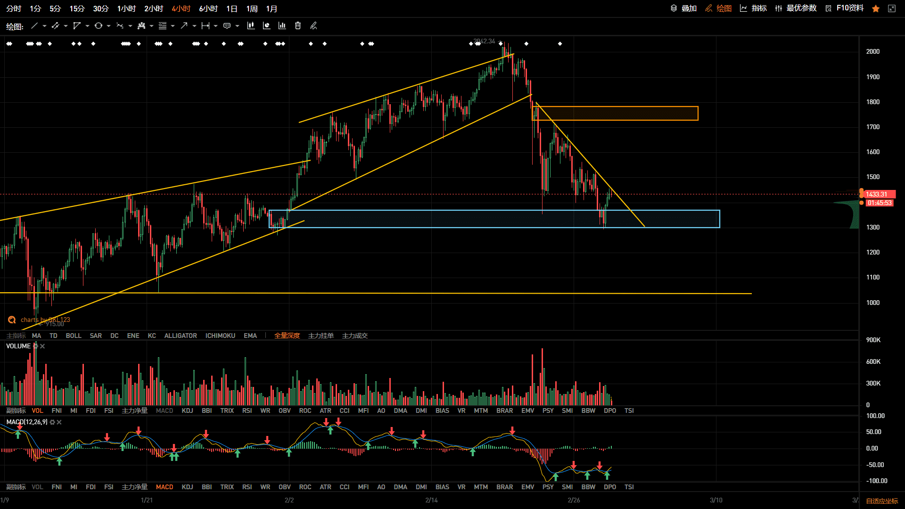Select the ellipse shape drawing tool
Viewport: 905px width, 509px height.
point(98,26)
